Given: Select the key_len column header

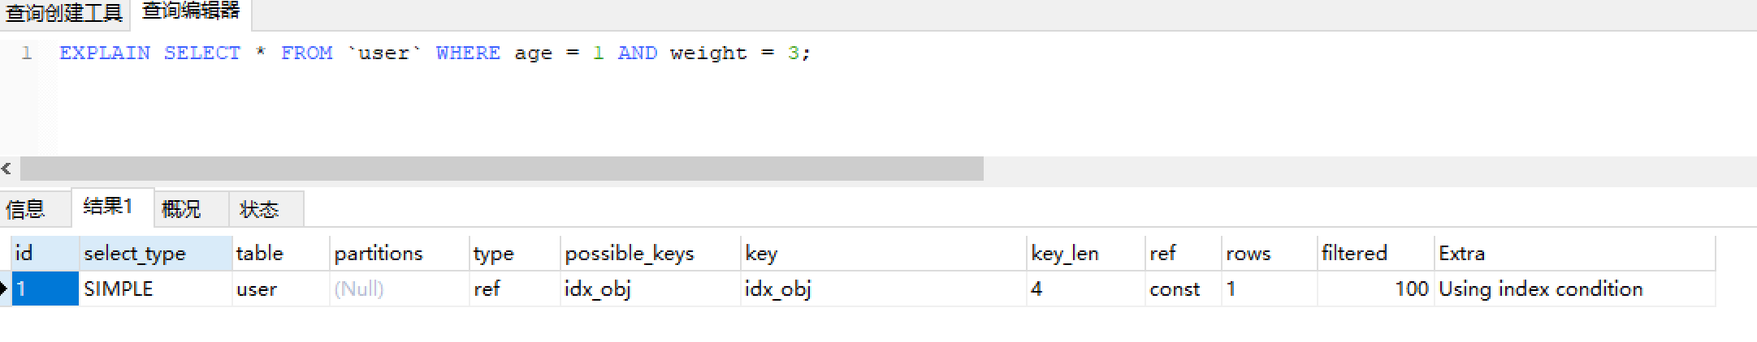Looking at the screenshot, I should (1064, 254).
